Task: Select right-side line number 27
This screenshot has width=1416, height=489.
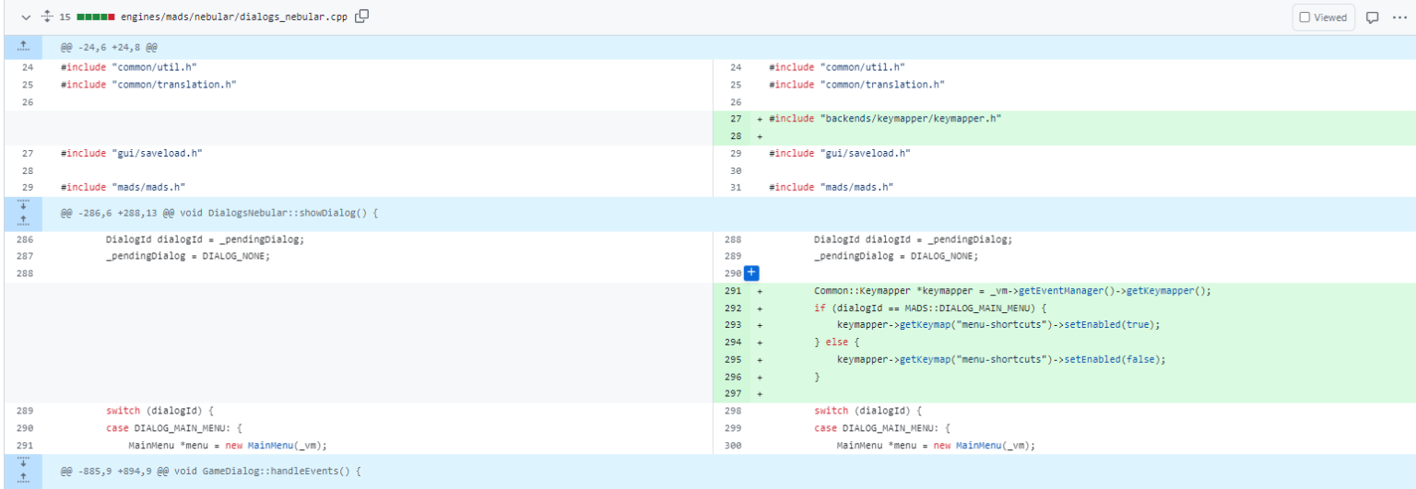Action: pos(735,119)
